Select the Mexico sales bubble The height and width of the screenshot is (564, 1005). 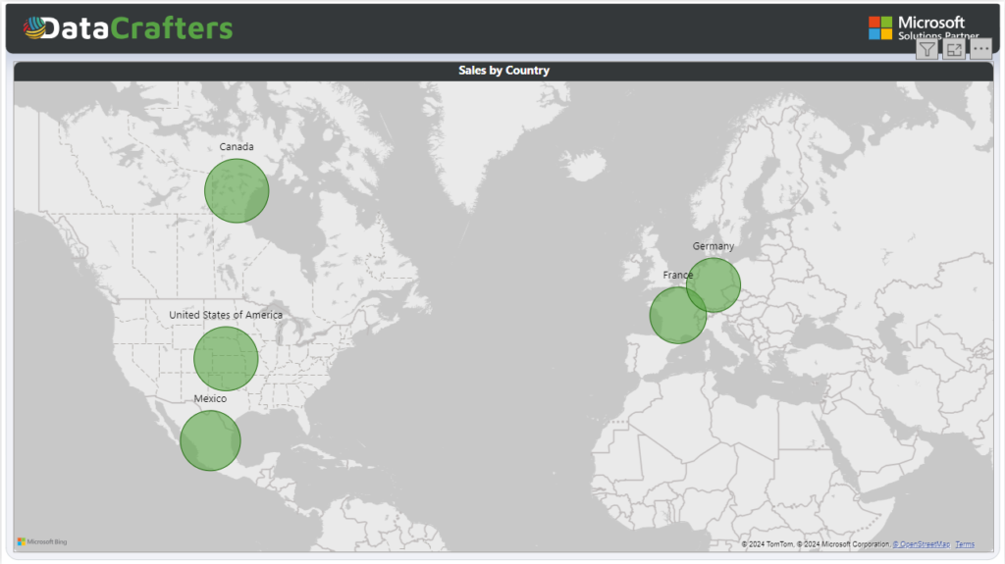click(210, 440)
